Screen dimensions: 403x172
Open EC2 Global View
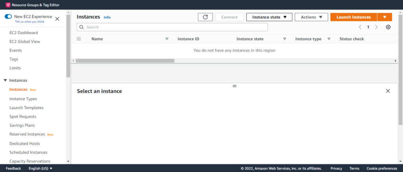[x=25, y=42]
